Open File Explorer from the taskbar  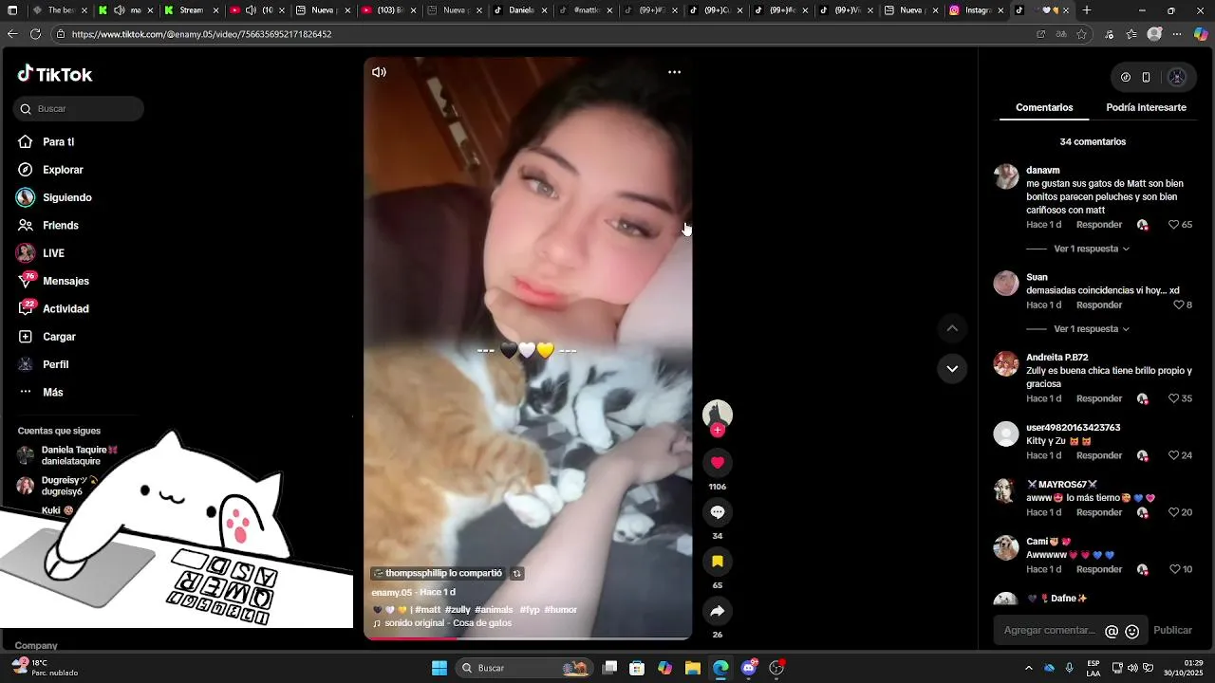(693, 668)
